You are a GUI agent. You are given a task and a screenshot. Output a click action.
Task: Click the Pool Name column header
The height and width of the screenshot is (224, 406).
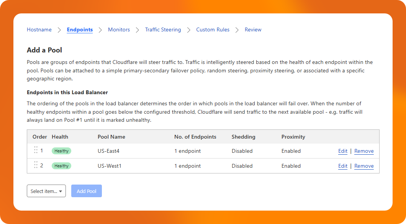111,137
